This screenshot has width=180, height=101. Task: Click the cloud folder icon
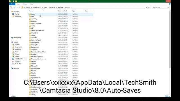tap(30, 35)
